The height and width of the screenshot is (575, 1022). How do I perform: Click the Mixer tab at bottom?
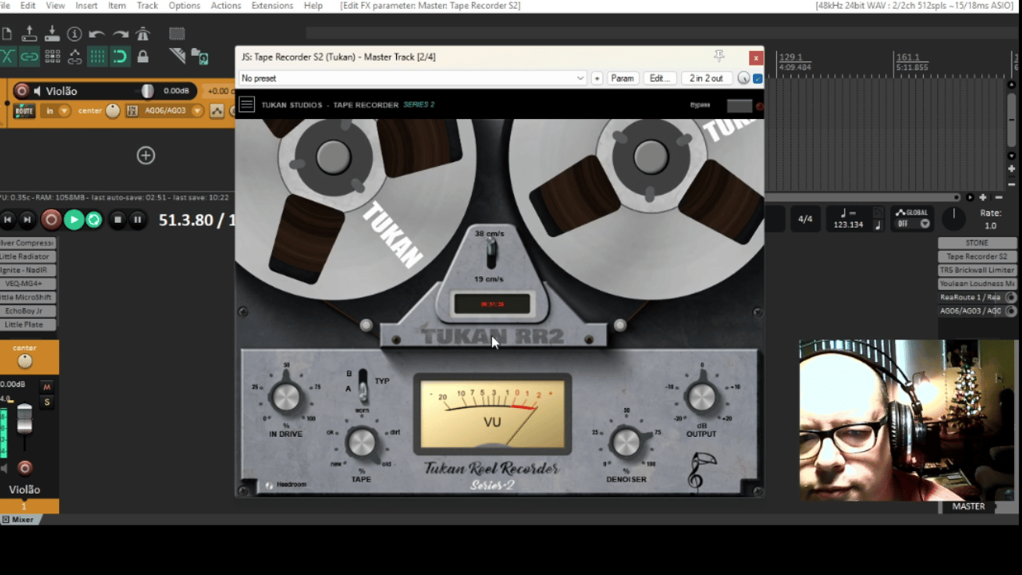click(22, 519)
